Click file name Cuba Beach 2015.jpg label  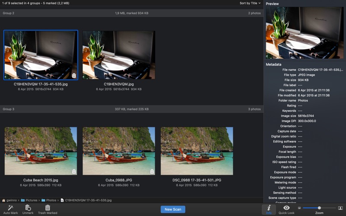click(41, 180)
